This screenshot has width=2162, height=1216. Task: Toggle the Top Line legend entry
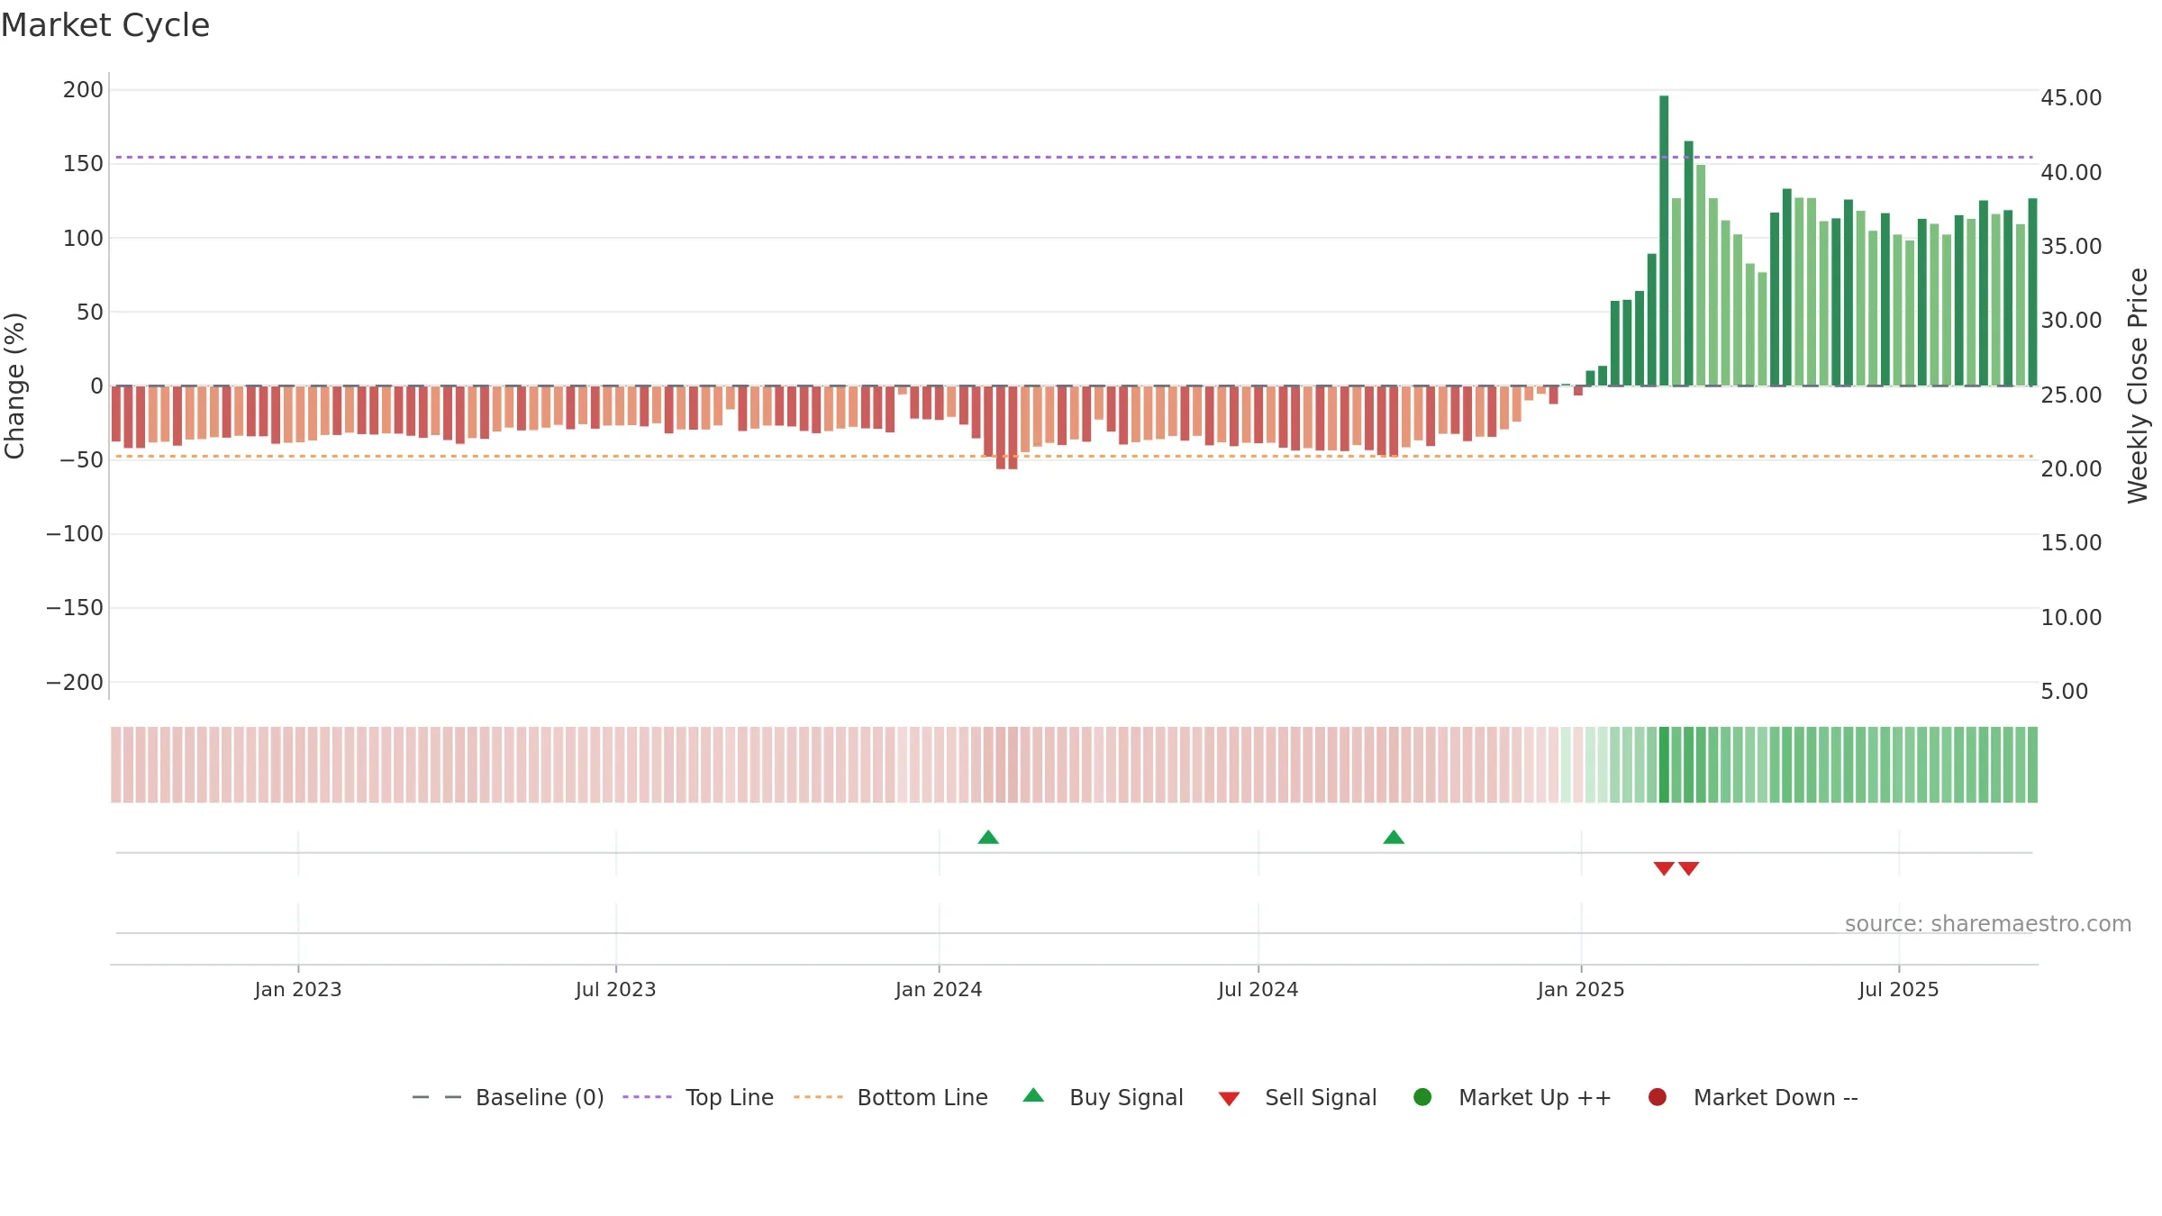tap(698, 1097)
